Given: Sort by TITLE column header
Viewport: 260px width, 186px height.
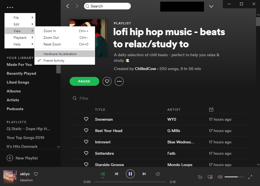Looking at the screenshot, I should 100,110.
